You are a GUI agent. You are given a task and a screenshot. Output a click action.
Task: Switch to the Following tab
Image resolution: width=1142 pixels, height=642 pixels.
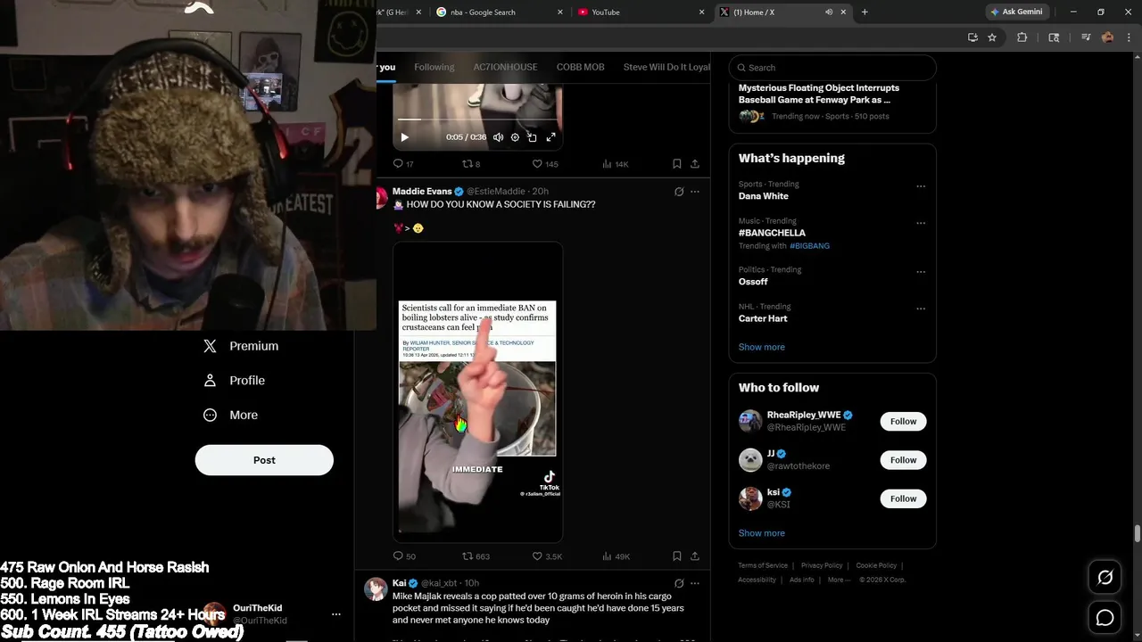tap(434, 67)
